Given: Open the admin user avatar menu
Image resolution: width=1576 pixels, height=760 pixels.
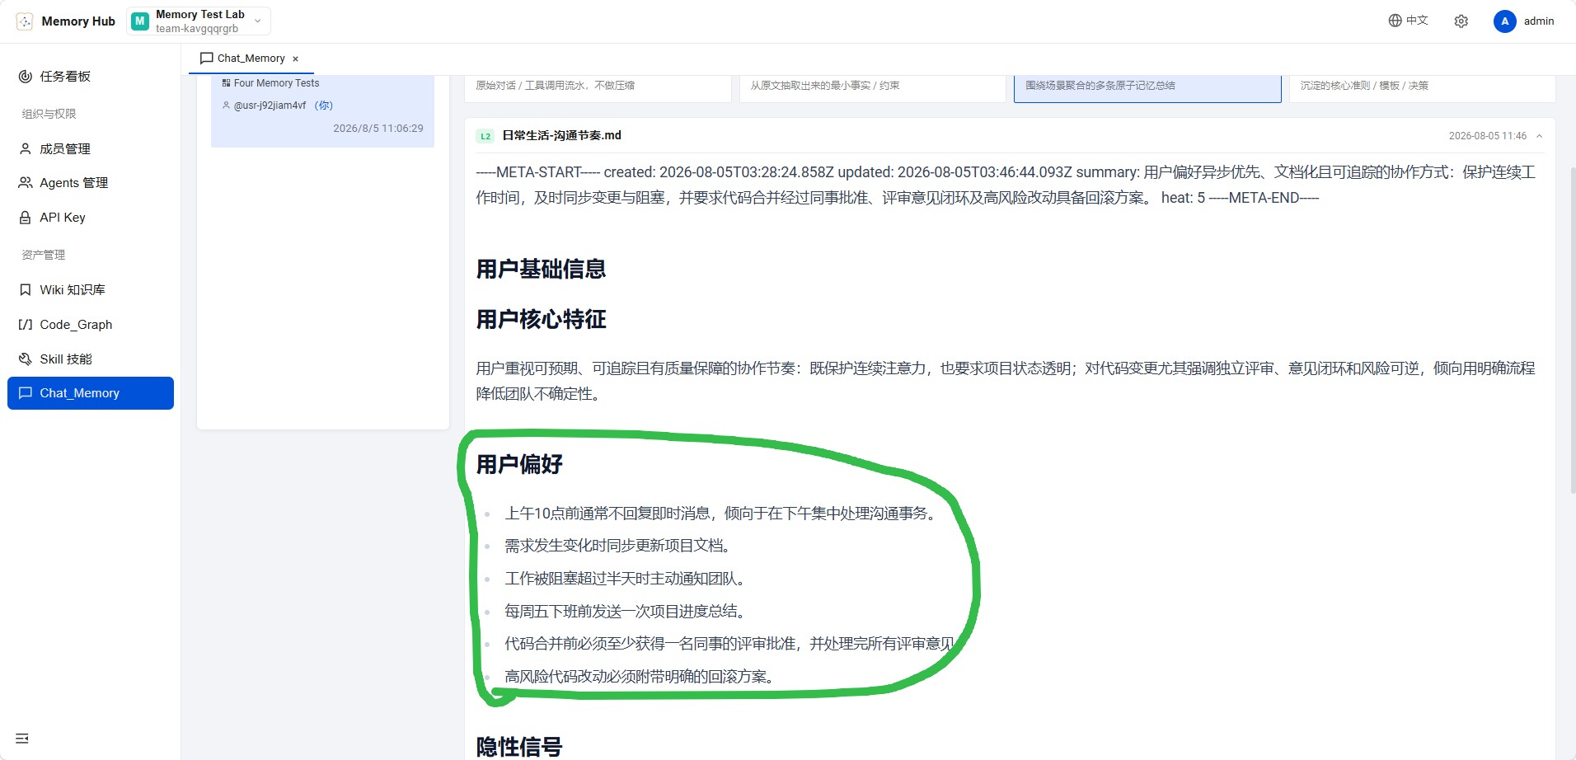Looking at the screenshot, I should pyautogui.click(x=1505, y=21).
